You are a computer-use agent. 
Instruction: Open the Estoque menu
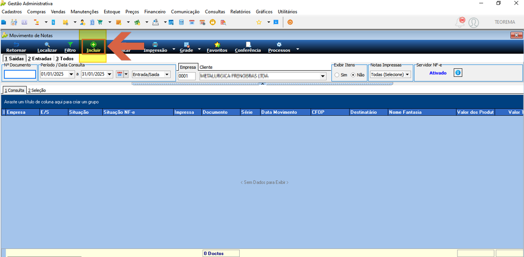[112, 11]
